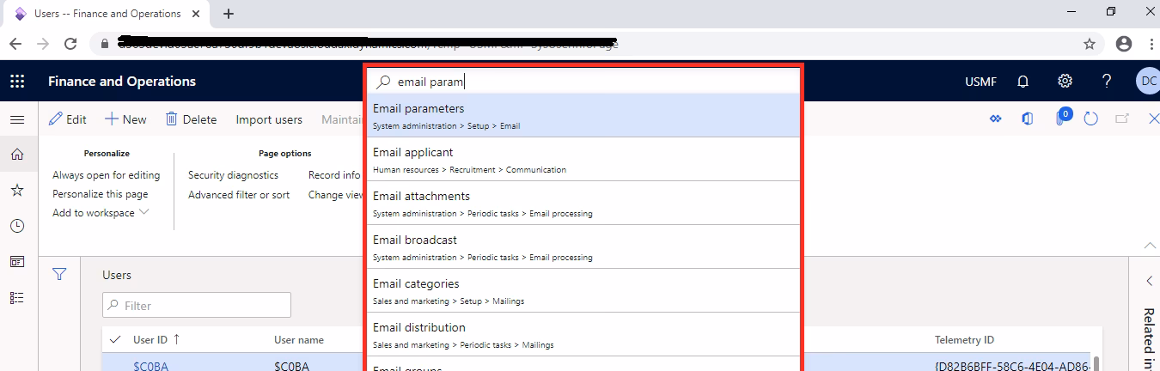Open the $COBA user ID link
Screen dimensions: 1160x371
click(151, 367)
